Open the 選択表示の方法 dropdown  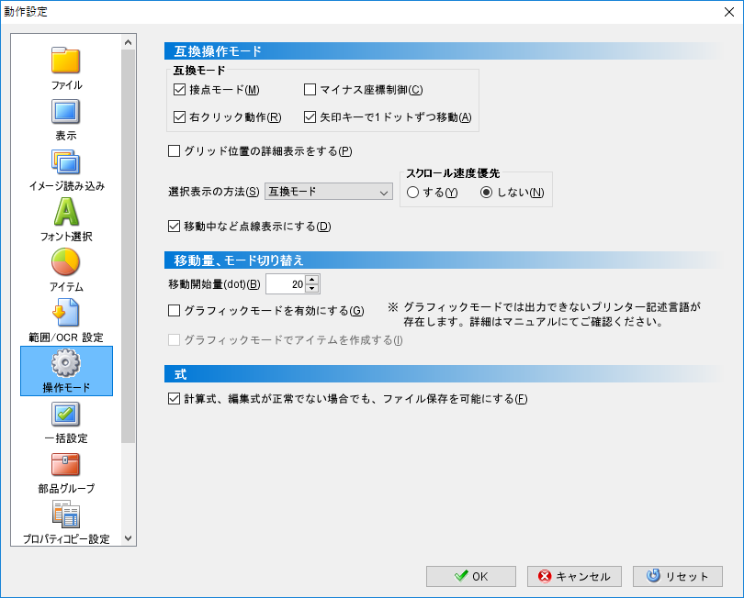pyautogui.click(x=328, y=192)
